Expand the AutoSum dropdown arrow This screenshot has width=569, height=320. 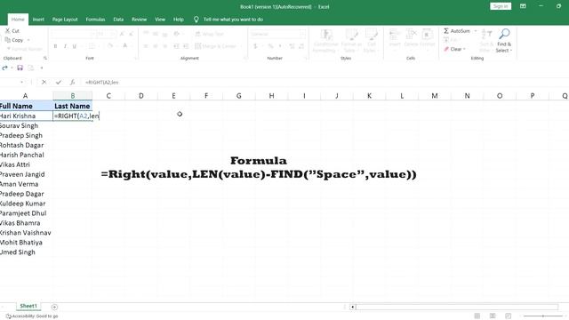[476, 31]
